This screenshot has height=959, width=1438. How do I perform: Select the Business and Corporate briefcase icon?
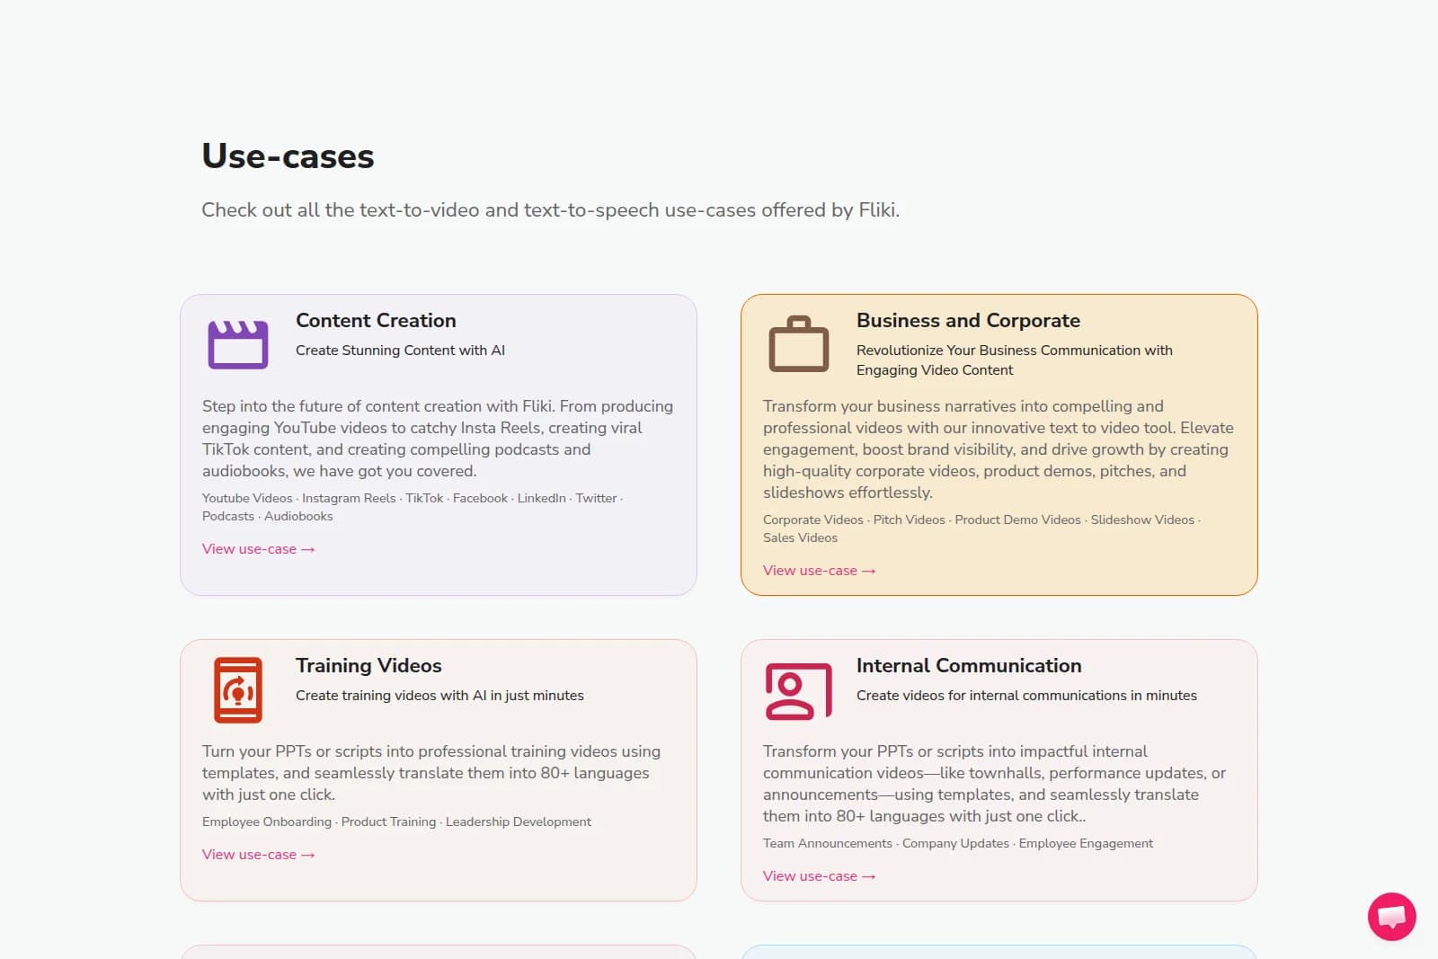(x=799, y=343)
